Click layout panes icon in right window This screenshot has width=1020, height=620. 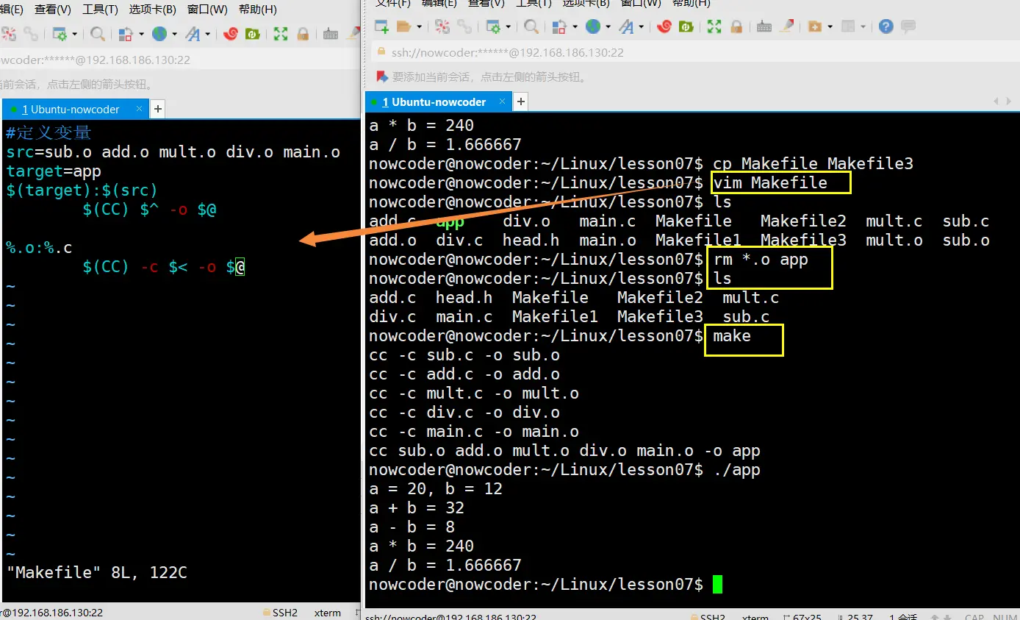click(847, 26)
